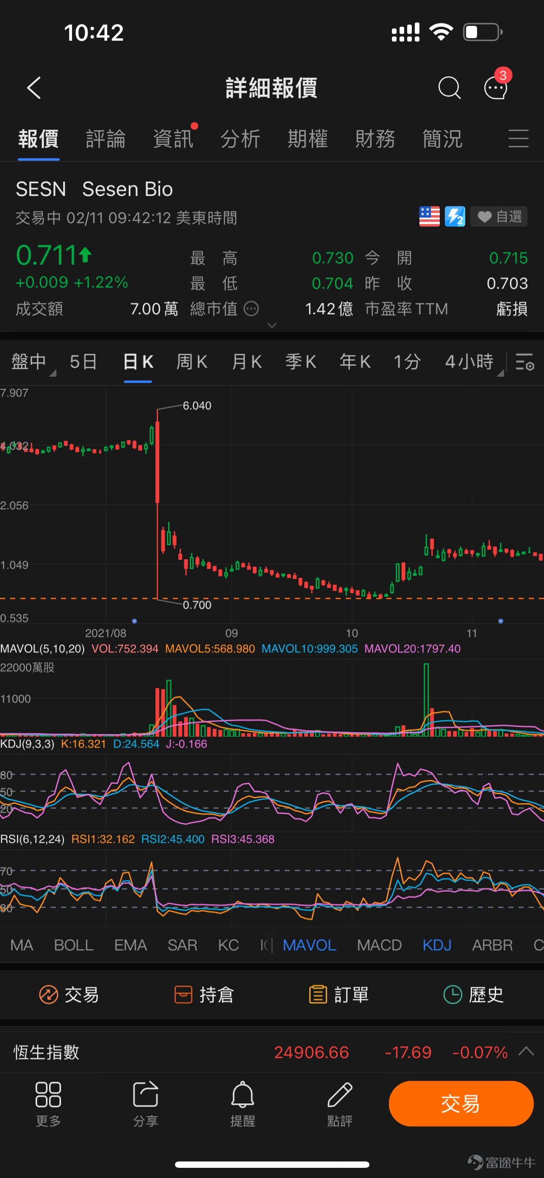Image resolution: width=544 pixels, height=1178 pixels.
Task: Tap the 市盈率TTM label
Action: click(406, 309)
